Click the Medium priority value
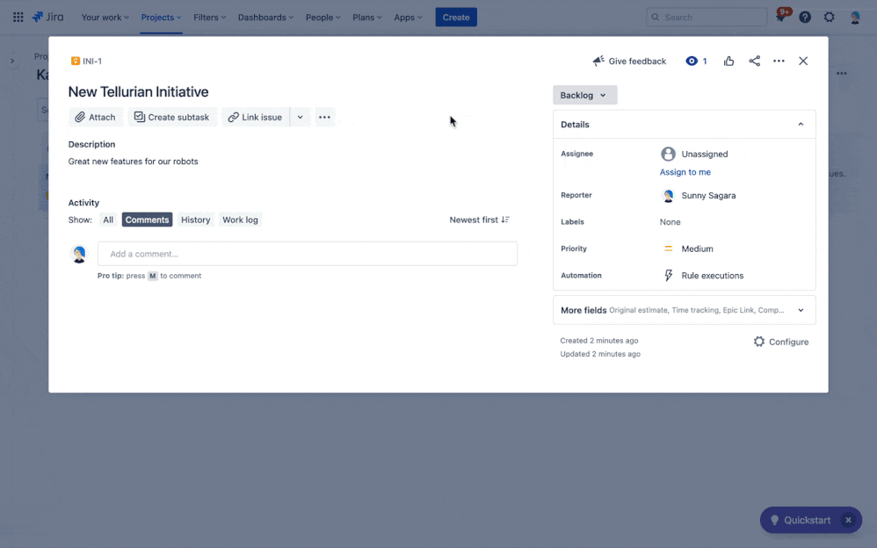The image size is (877, 548). 688,249
